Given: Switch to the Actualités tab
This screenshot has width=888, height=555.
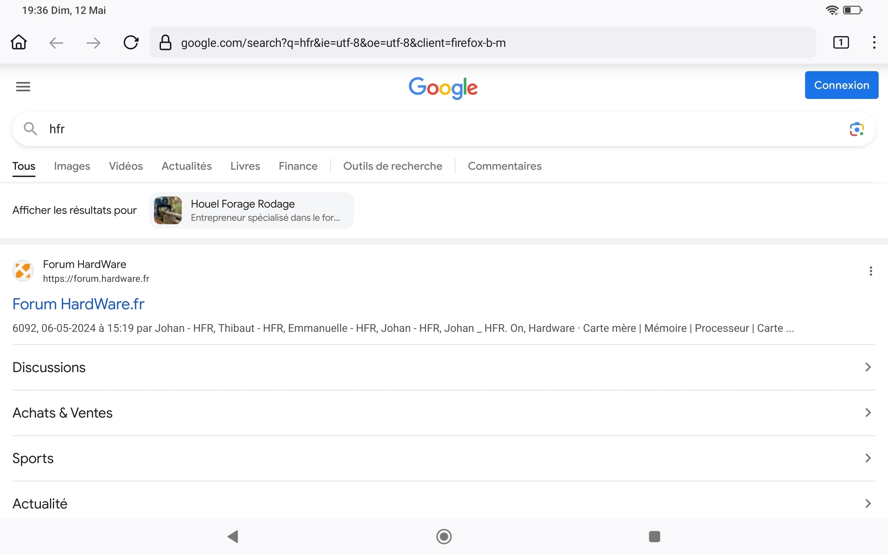Looking at the screenshot, I should click(x=186, y=166).
